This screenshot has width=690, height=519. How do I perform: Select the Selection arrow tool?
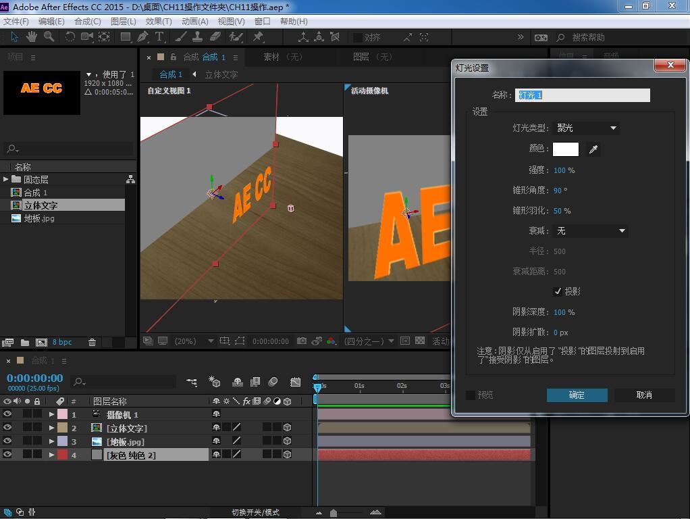[15, 37]
